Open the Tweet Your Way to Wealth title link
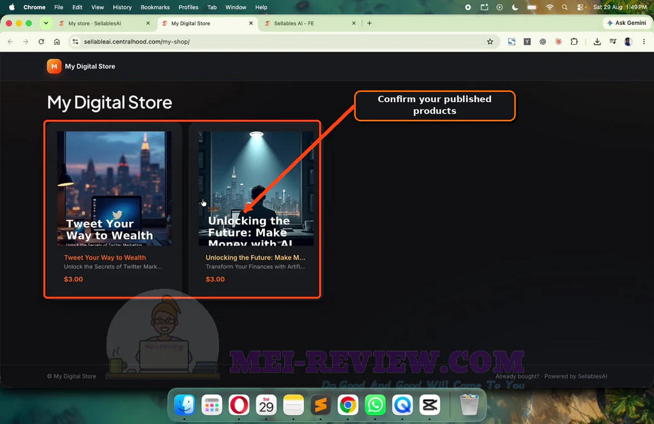Screen dimensions: 654x424 (105, 258)
